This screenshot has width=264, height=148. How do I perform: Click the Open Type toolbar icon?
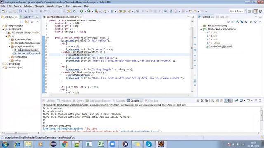click(120, 11)
